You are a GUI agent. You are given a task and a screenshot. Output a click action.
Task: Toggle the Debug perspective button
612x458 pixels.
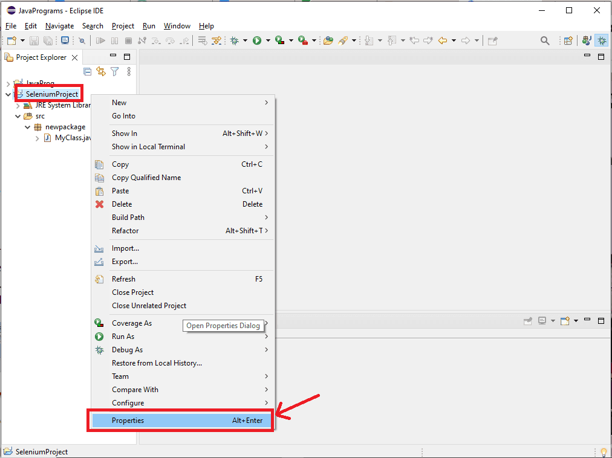point(602,40)
